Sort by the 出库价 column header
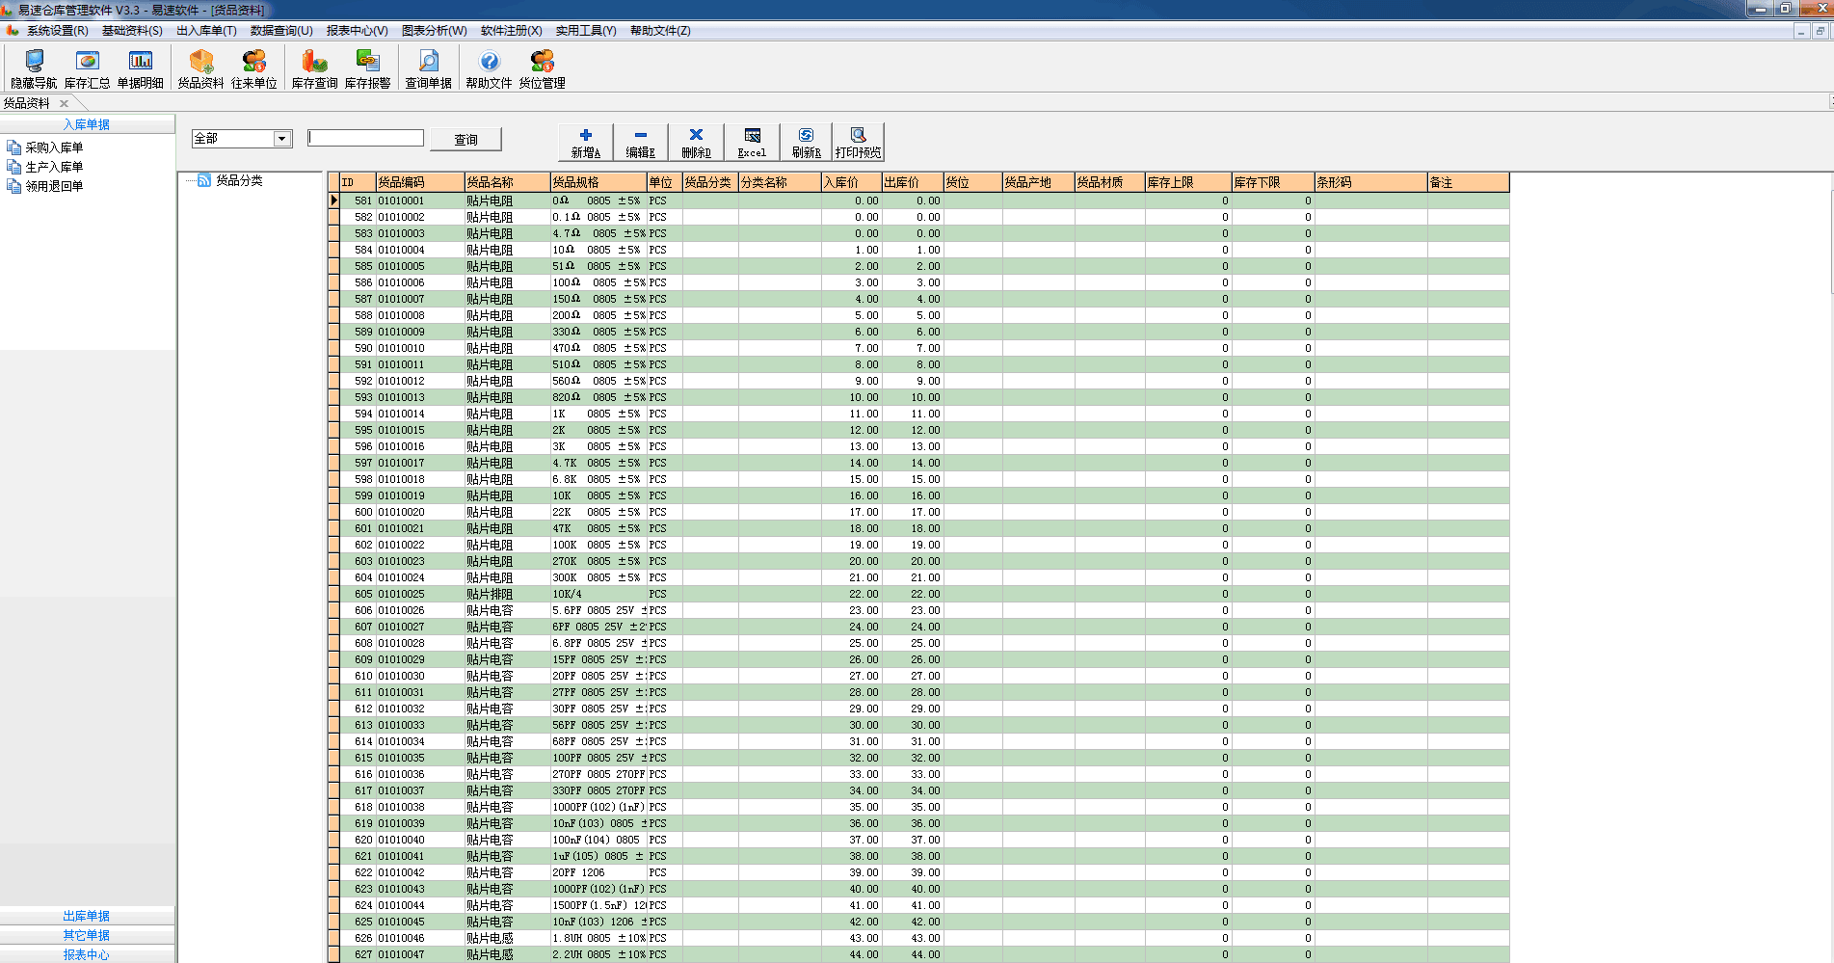Viewport: 1834px width, 963px height. 913,182
